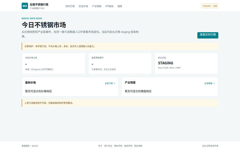240x150 pixels.
Task: Click the 最新价格 panel heading
Action: click(x=31, y=83)
